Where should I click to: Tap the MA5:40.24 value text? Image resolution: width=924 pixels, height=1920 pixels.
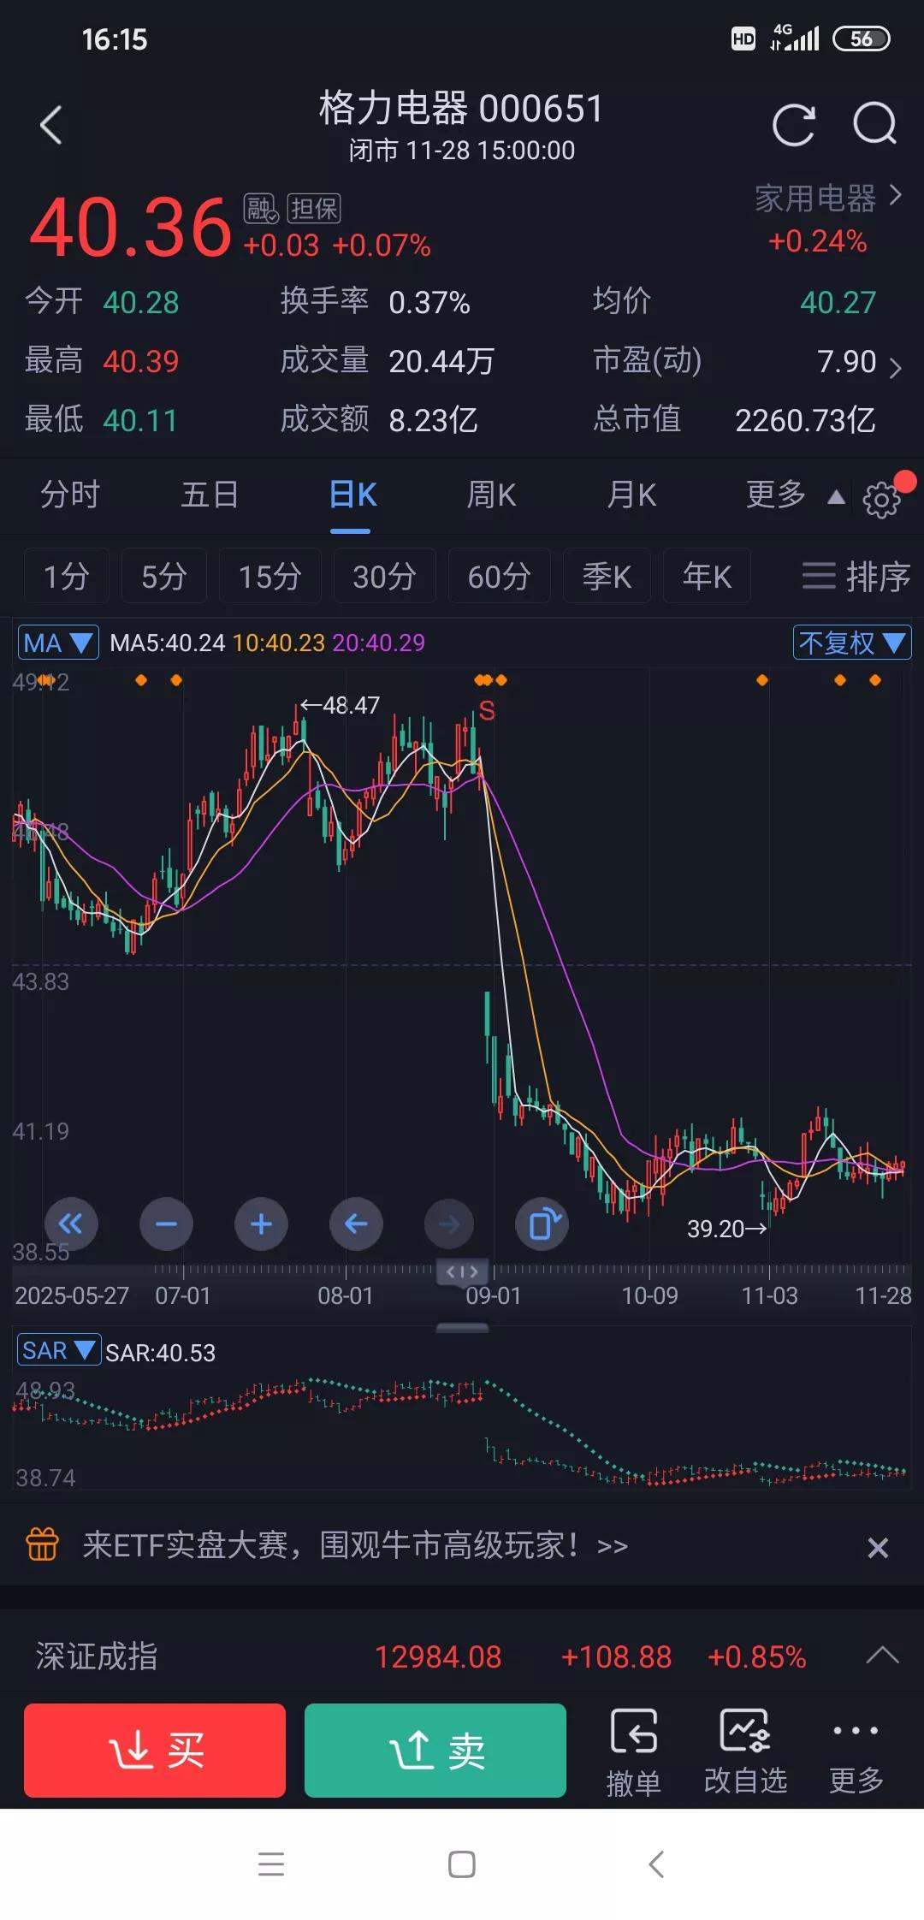[168, 643]
